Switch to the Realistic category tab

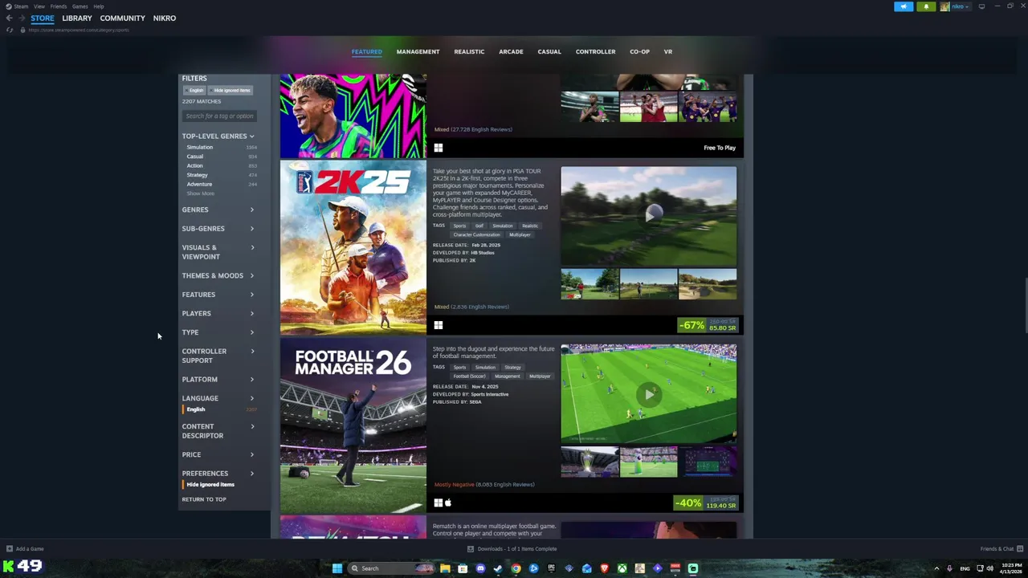pyautogui.click(x=469, y=51)
